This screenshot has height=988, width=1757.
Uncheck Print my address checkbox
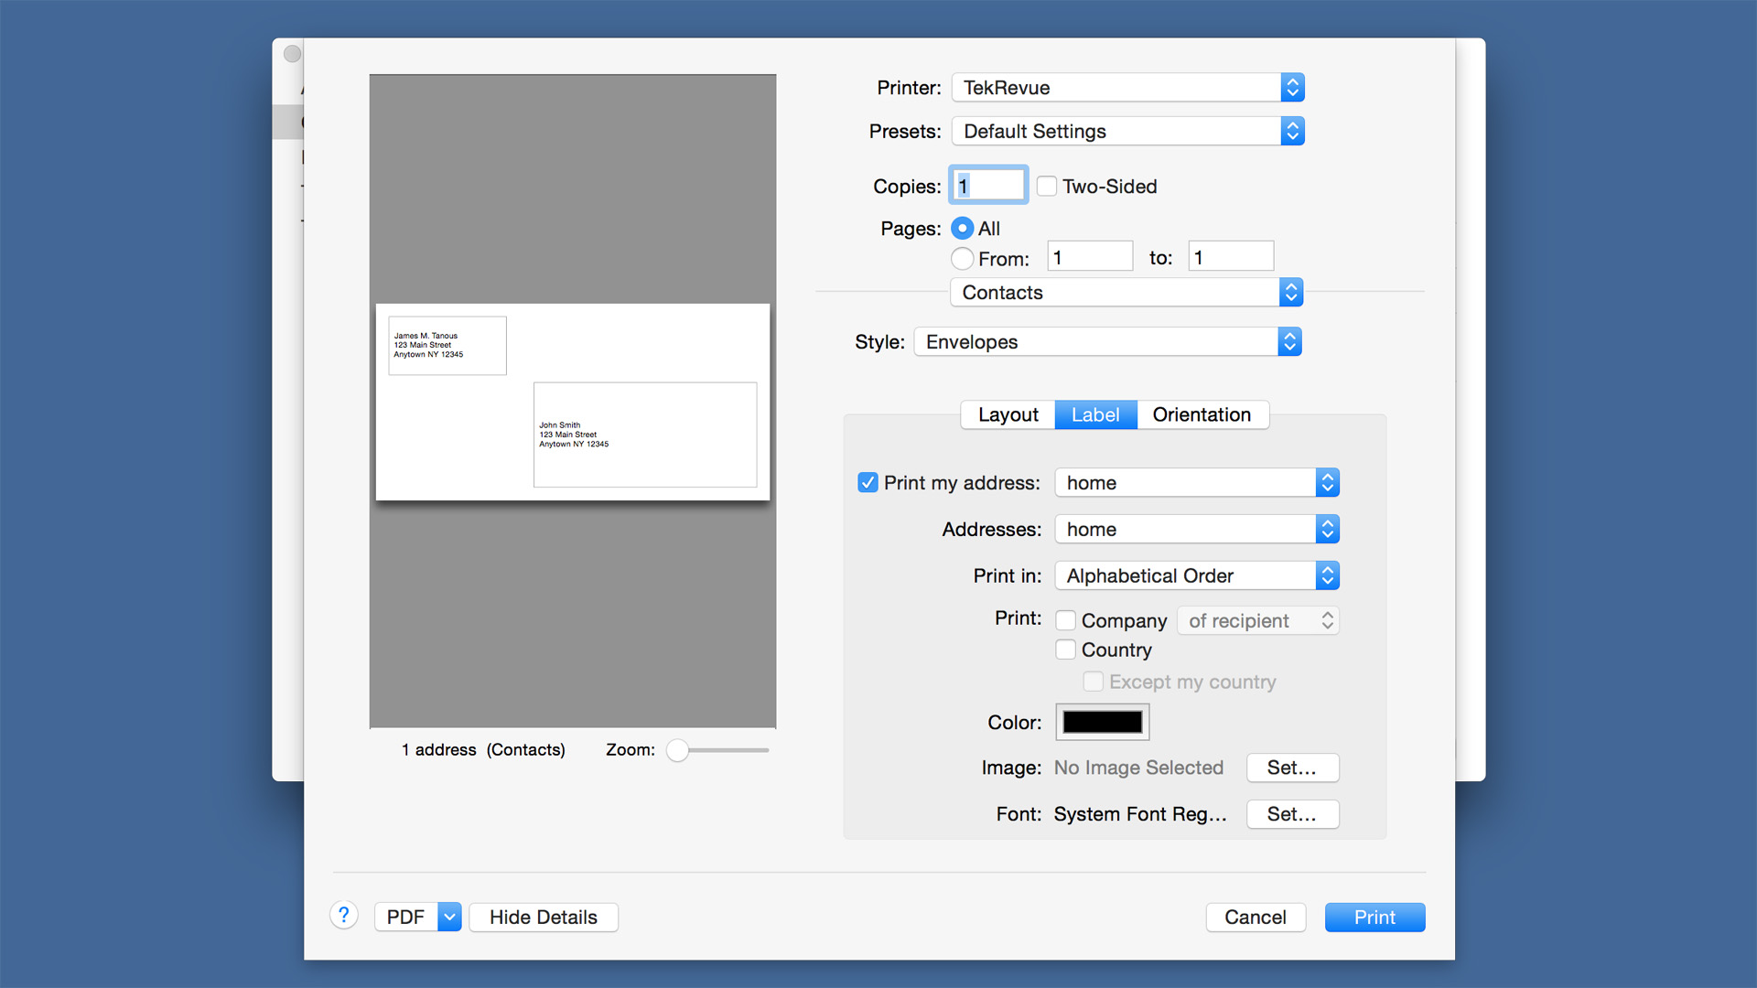click(x=868, y=482)
